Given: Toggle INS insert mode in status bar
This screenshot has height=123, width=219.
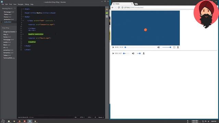Looking at the screenshot, I should (x=76, y=117).
